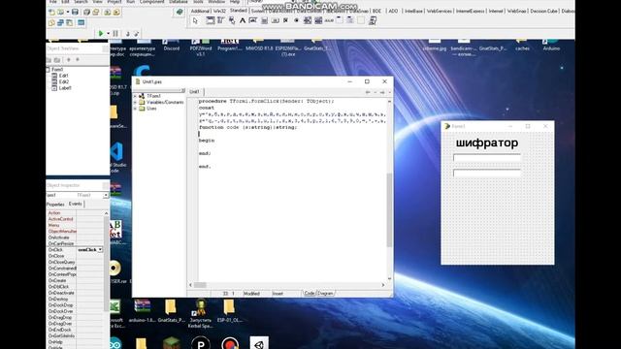Screen dimensions: 621x349
Task: Expand the Uses node in code explorer
Action: tap(135, 109)
